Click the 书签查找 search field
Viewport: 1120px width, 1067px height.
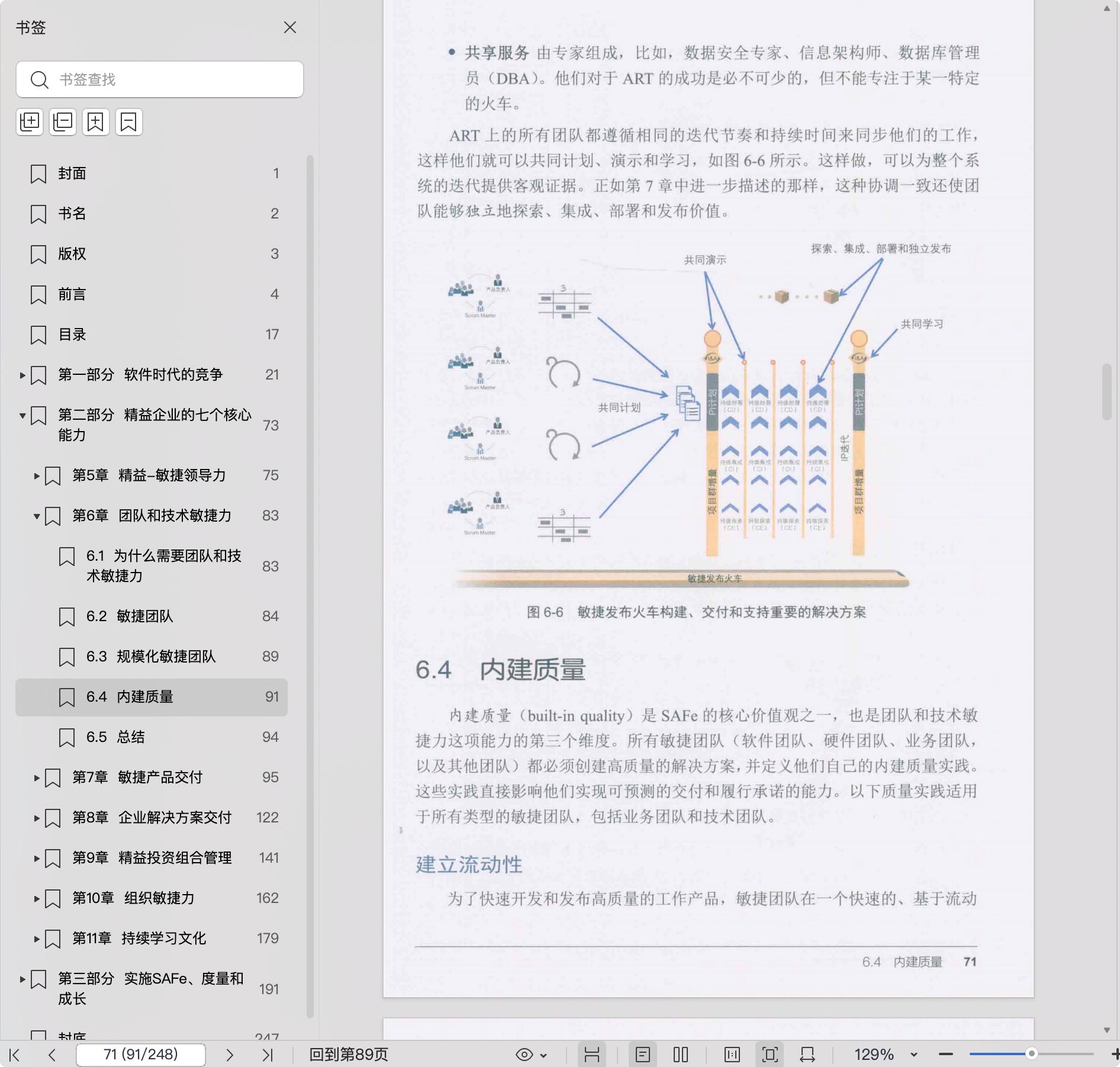point(160,79)
